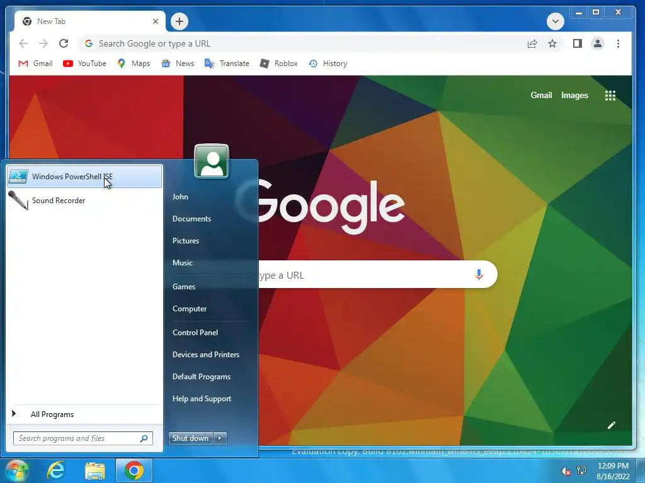Click the Chrome back arrow

click(x=23, y=43)
